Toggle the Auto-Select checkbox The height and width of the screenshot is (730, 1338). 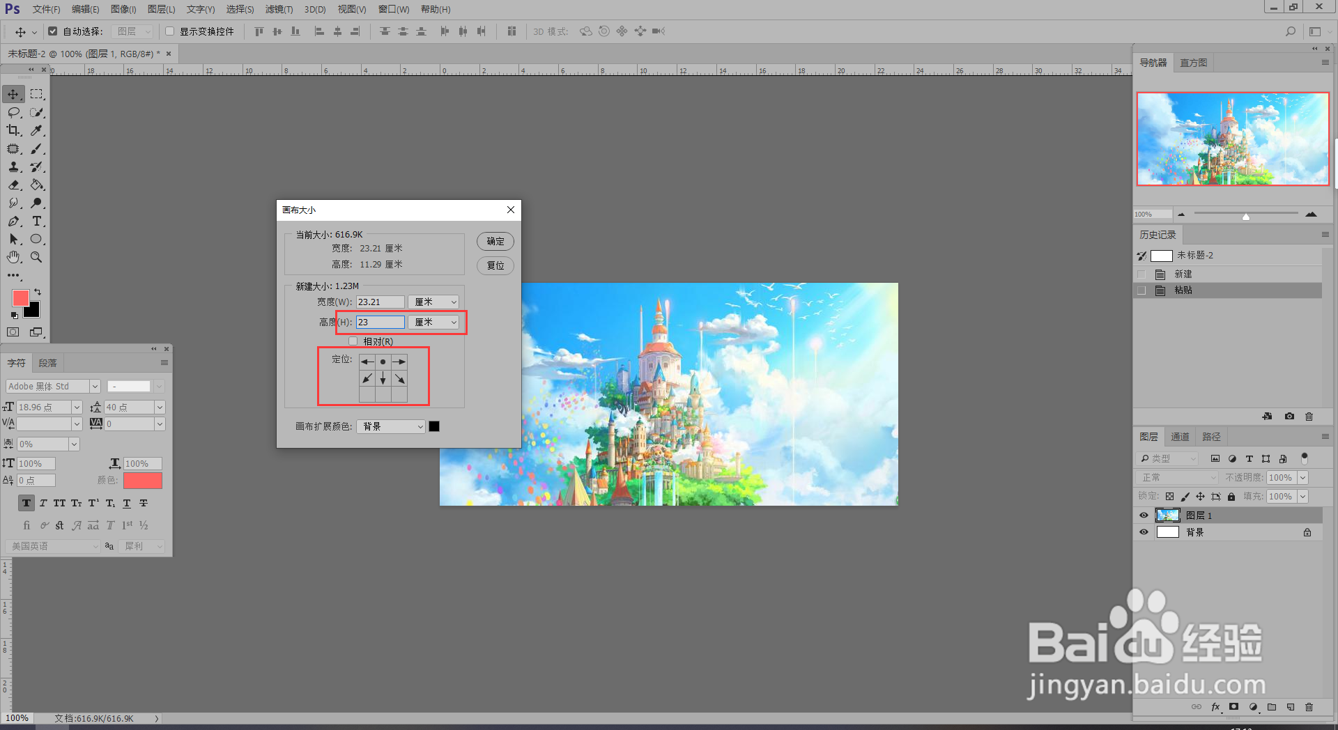(x=52, y=31)
